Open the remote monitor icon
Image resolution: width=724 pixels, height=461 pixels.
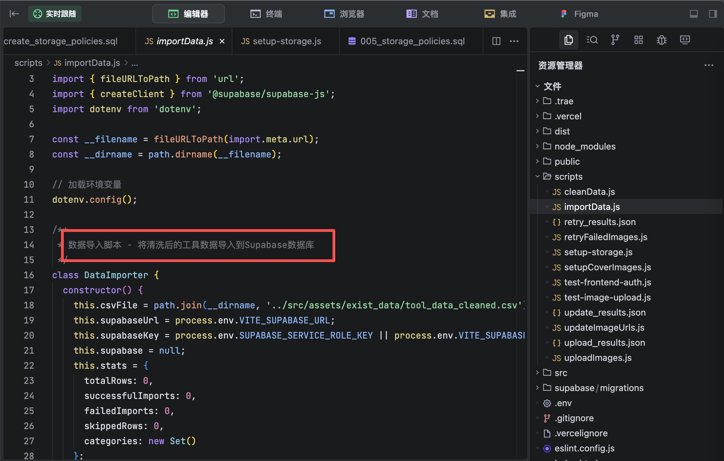(685, 40)
